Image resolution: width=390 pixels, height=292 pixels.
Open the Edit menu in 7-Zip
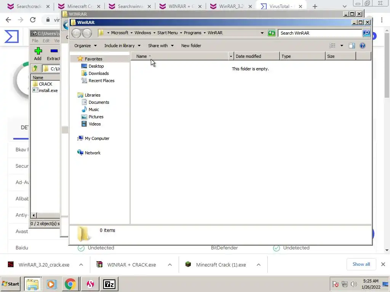(x=46, y=40)
